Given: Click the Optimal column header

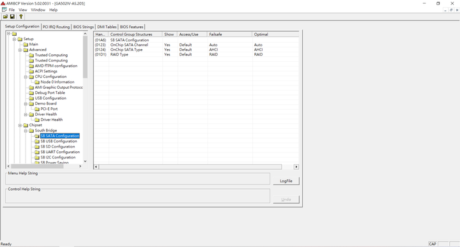Looking at the screenshot, I should tap(275, 34).
